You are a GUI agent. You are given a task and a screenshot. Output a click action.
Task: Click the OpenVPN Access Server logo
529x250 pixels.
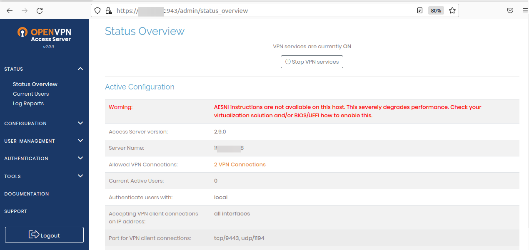[x=44, y=35]
